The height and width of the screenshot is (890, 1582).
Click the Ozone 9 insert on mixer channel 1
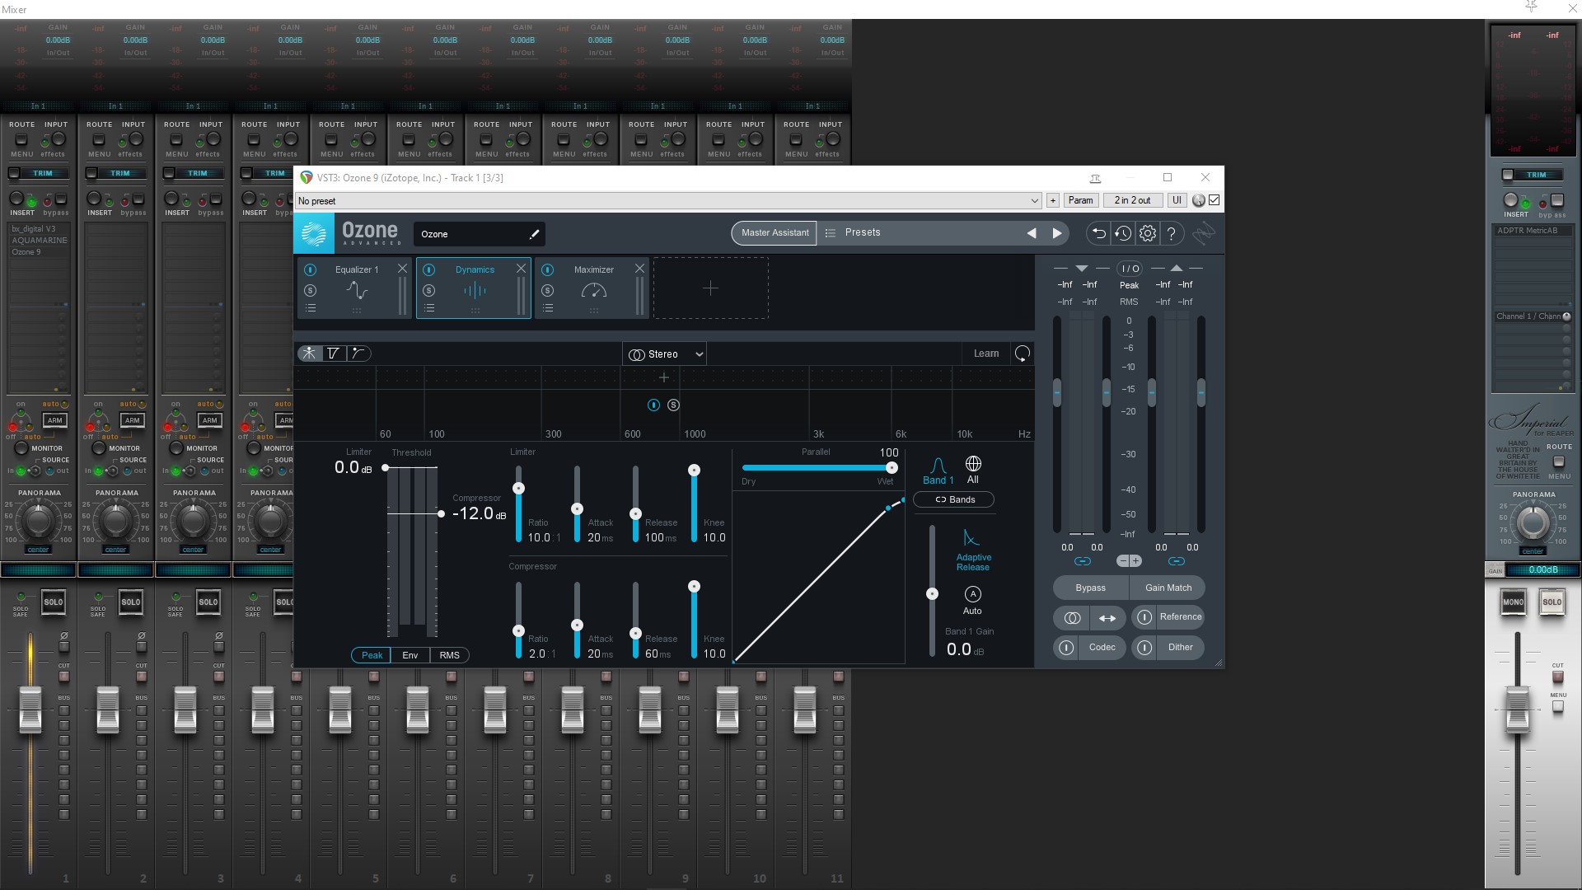point(38,252)
